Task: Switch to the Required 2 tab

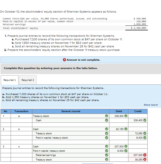Action: [28, 80]
